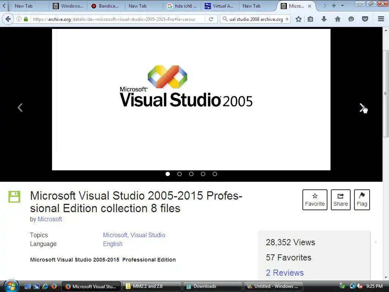Open the downloads arrow icon

pyautogui.click(x=324, y=19)
